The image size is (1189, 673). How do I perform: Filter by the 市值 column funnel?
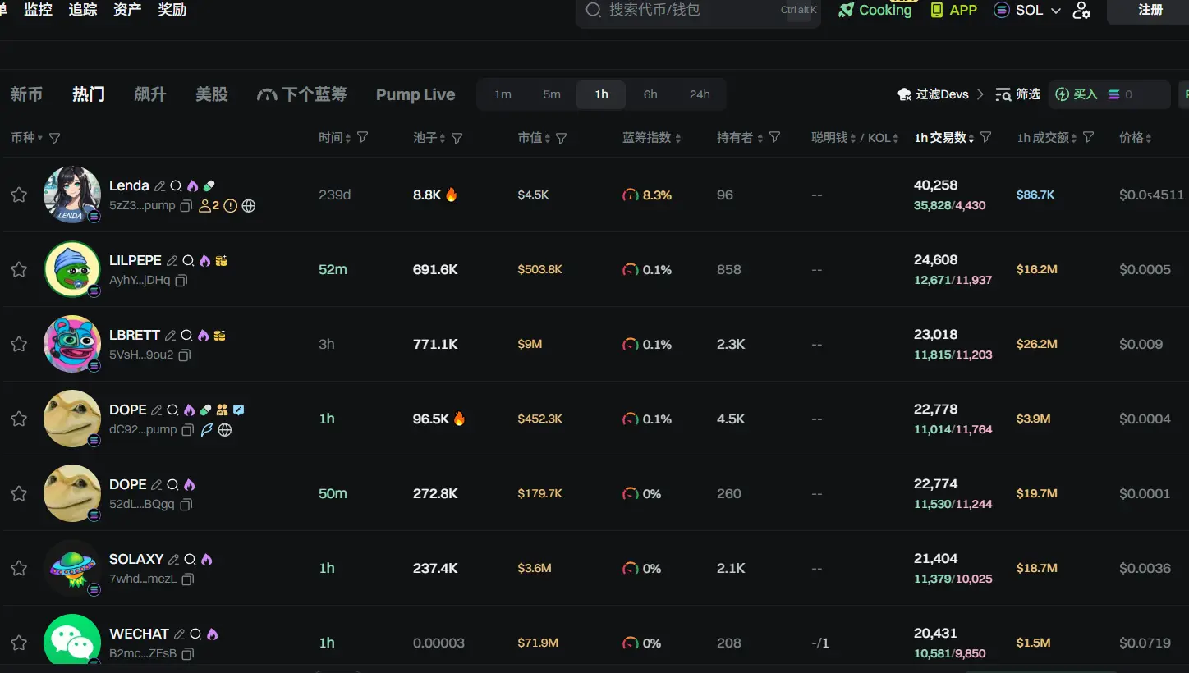pyautogui.click(x=562, y=138)
